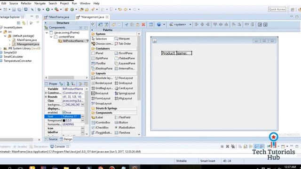Click the Run green play button

(48, 9)
